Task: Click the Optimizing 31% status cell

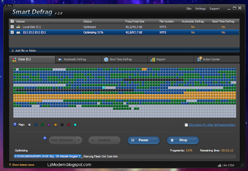Action: (x=93, y=32)
